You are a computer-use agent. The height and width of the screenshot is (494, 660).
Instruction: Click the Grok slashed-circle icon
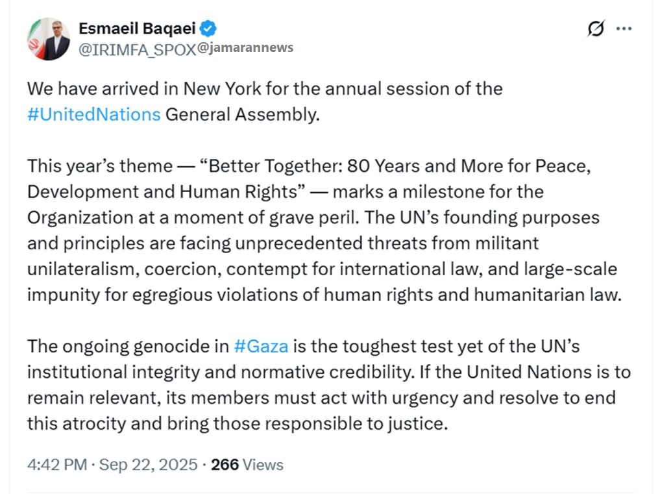[x=595, y=29]
